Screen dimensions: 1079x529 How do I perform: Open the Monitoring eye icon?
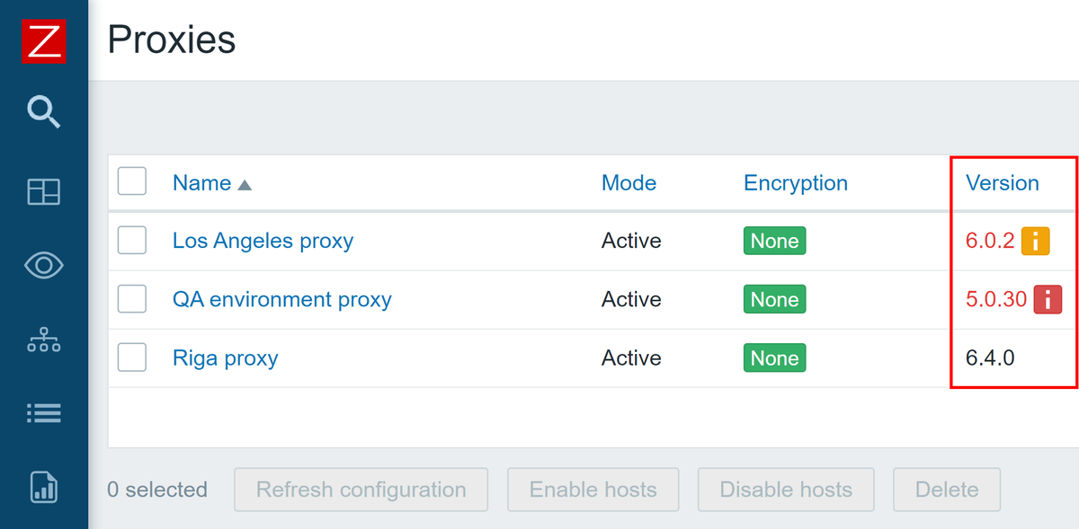click(43, 265)
